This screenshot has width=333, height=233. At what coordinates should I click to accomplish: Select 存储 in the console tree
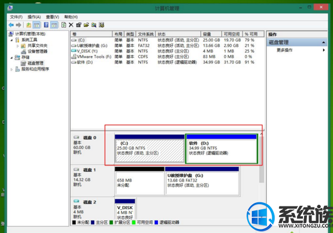point(25,57)
